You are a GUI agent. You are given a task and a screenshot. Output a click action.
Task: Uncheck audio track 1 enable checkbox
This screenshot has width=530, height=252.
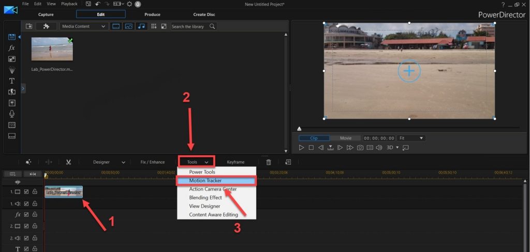[26, 204]
